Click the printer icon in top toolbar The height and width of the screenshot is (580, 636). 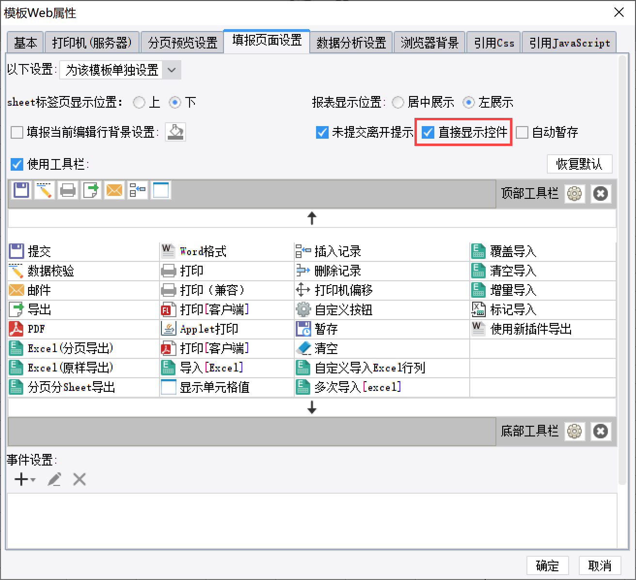coord(68,190)
